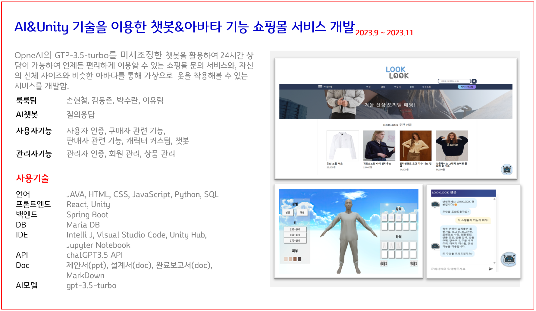Click user message 이 쇼핑몰의 기능이 뭐야?
536x311 pixels.
(473, 220)
